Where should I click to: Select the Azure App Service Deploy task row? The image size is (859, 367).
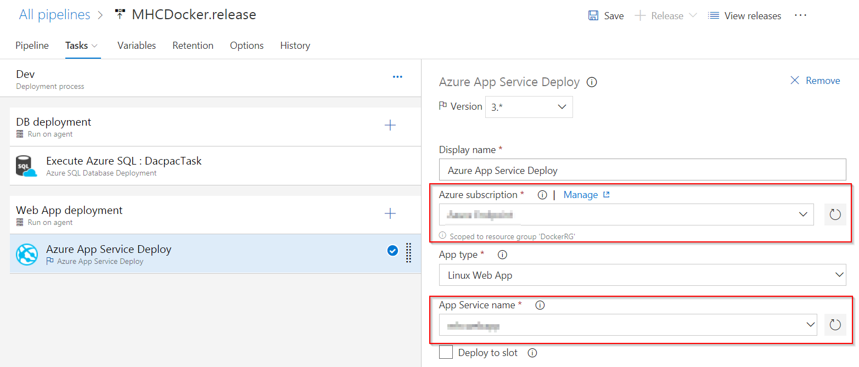pyautogui.click(x=216, y=254)
